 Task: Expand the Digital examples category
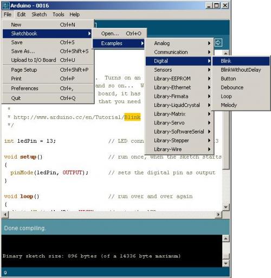tap(179, 61)
